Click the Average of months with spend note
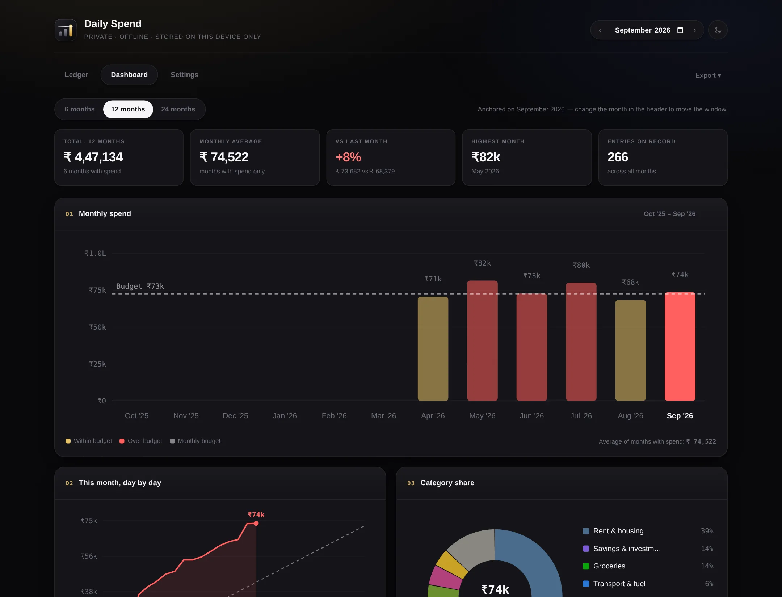This screenshot has height=597, width=782. click(x=657, y=441)
